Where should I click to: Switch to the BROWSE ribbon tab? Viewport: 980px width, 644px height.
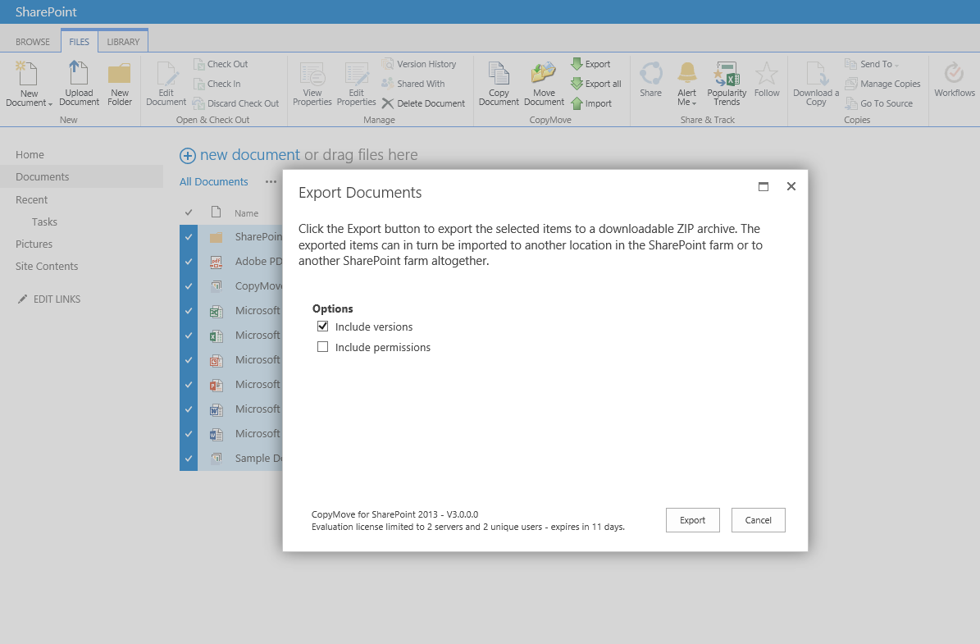tap(33, 42)
